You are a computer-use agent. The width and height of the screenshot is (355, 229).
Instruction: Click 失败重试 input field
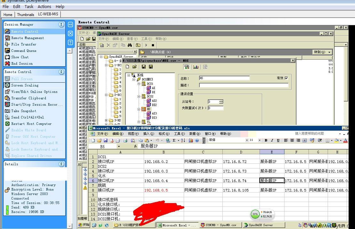click(215, 108)
